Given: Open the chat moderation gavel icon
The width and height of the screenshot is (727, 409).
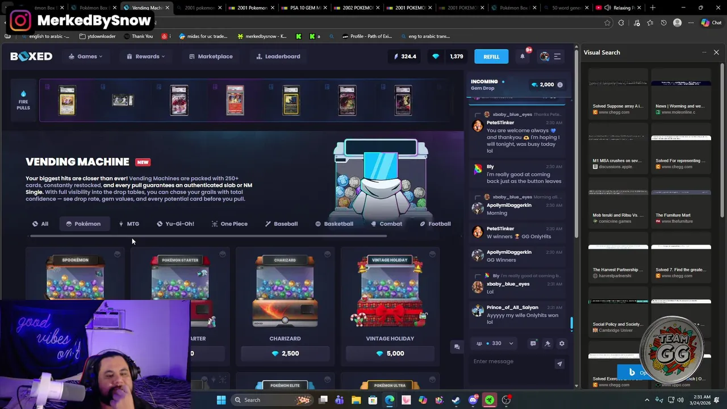Looking at the screenshot, I should [x=548, y=343].
